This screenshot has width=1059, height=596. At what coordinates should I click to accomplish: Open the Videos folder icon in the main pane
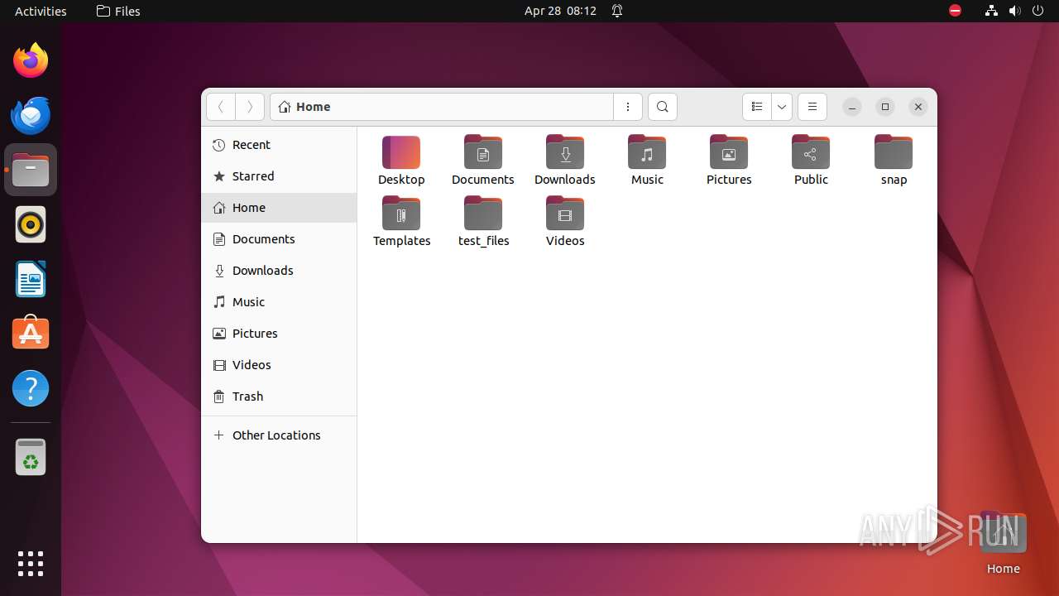565,222
